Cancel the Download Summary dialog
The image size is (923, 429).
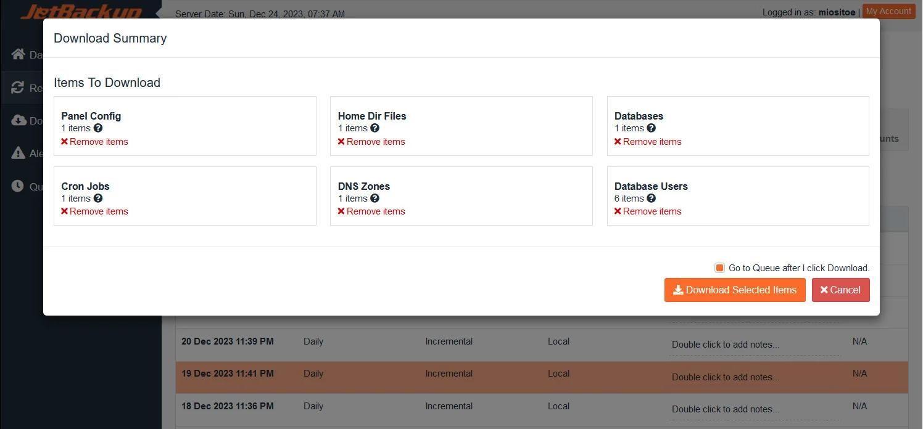(840, 290)
